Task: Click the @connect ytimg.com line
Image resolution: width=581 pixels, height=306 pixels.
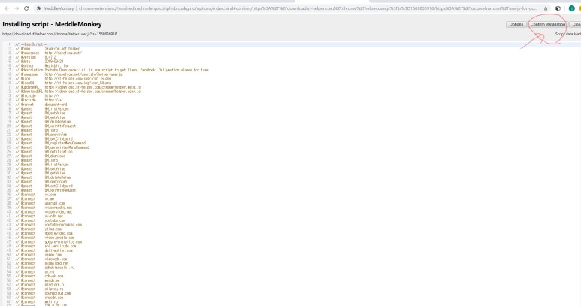Action: [x=38, y=229]
